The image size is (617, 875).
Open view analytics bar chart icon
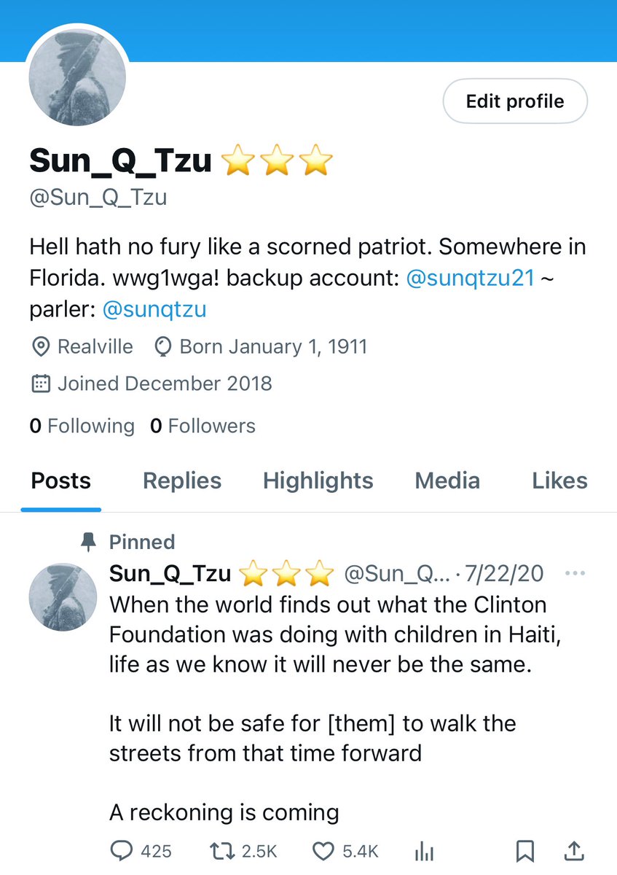423,851
